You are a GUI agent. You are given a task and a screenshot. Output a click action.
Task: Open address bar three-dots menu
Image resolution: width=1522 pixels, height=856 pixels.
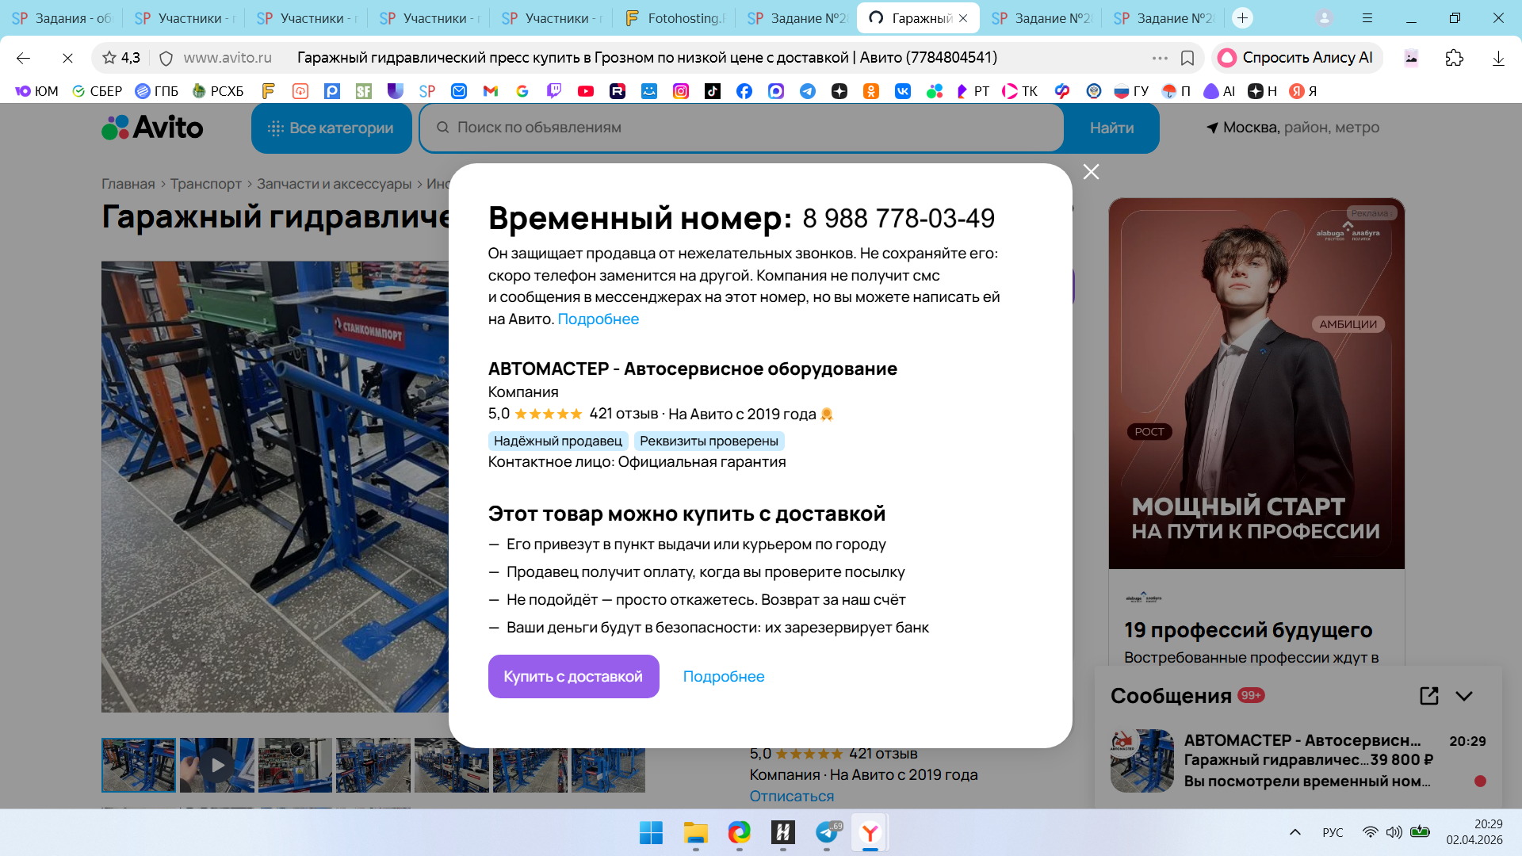pyautogui.click(x=1160, y=58)
